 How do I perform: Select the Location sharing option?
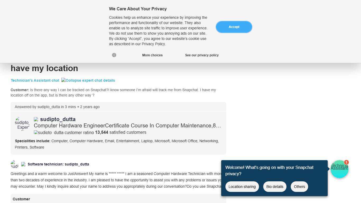[242, 187]
